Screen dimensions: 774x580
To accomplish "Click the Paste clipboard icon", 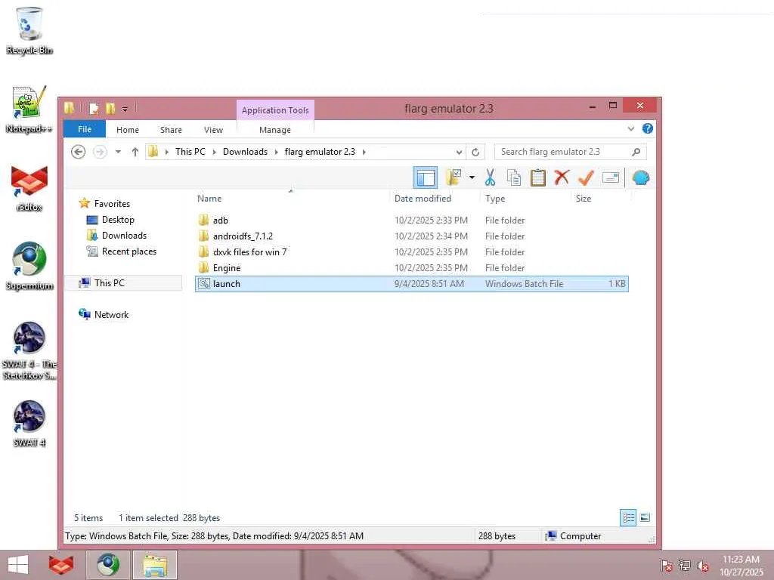I will pyautogui.click(x=538, y=177).
